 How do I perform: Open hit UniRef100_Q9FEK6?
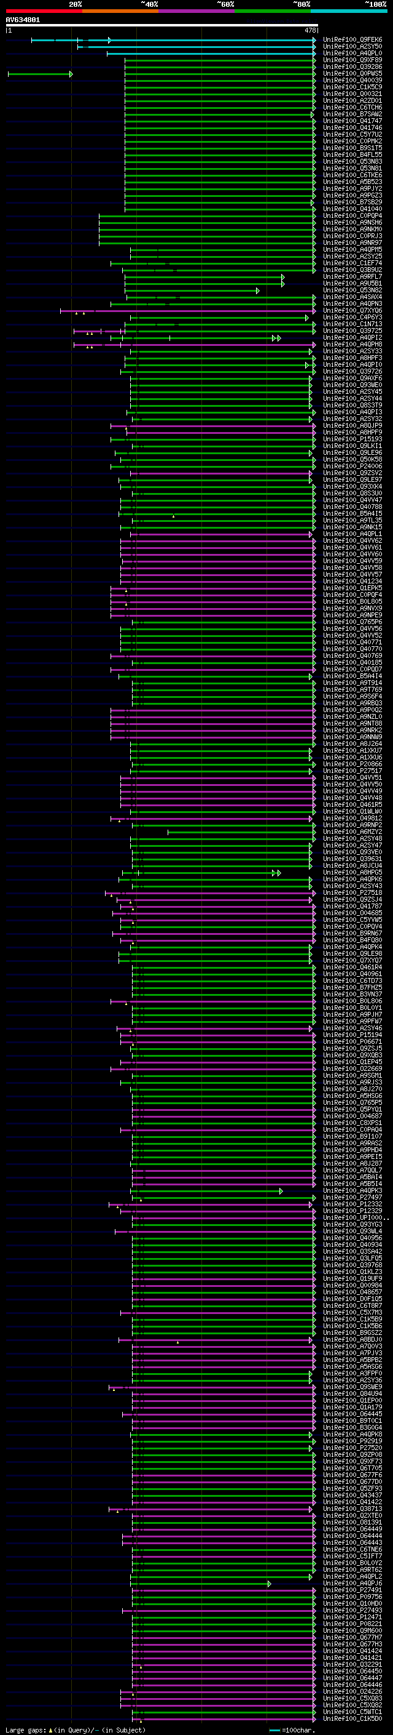coord(352,40)
